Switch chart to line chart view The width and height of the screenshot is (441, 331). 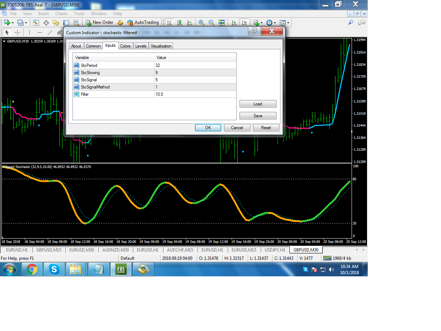pos(189,22)
